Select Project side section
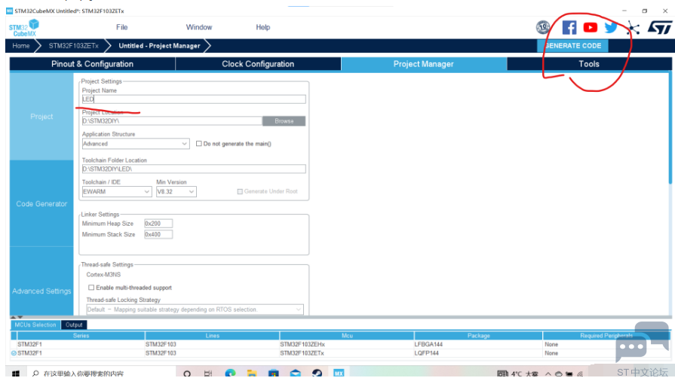Viewport: 675px width, 384px height. pos(41,117)
